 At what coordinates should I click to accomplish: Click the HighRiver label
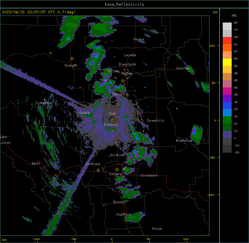tap(124, 214)
